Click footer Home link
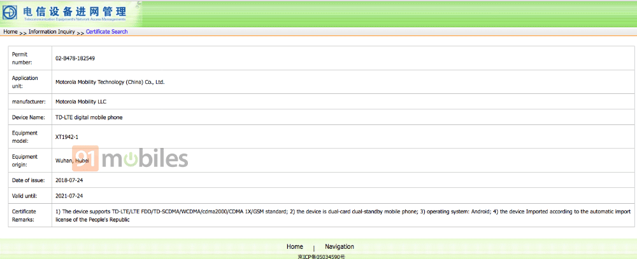The width and height of the screenshot is (637, 259). tap(294, 246)
